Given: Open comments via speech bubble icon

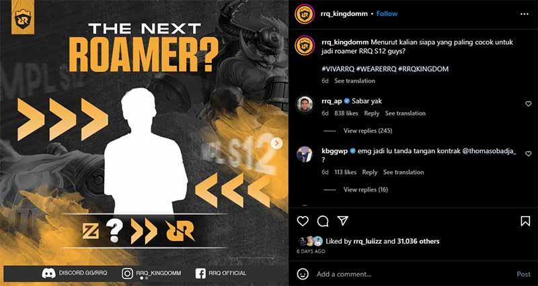Looking at the screenshot, I should (x=323, y=222).
